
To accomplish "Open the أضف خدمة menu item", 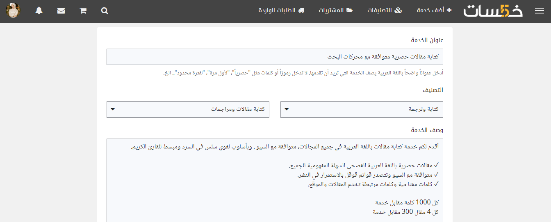I will [434, 11].
